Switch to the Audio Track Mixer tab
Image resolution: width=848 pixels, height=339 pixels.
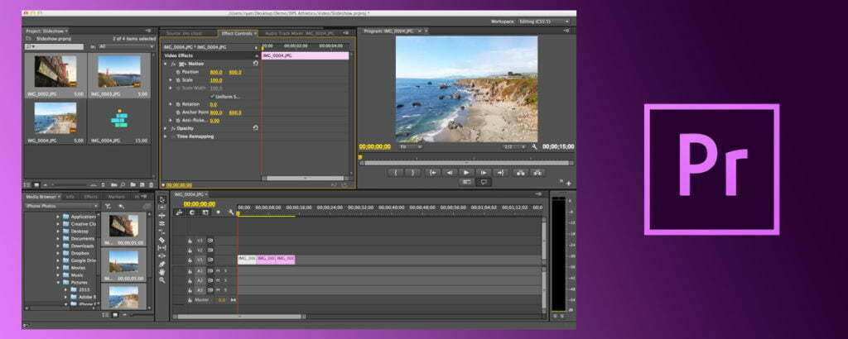299,33
